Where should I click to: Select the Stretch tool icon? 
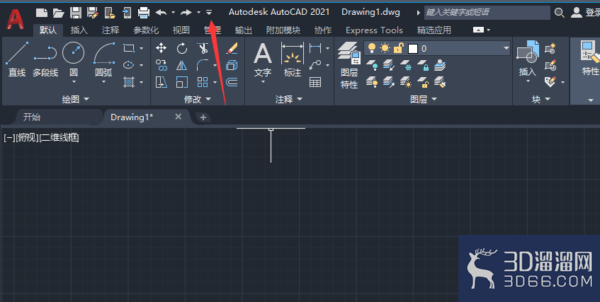point(162,82)
